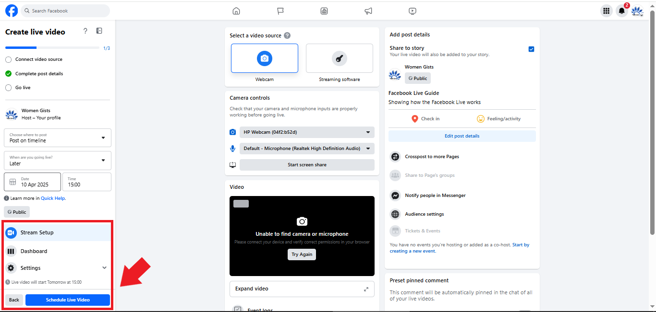This screenshot has width=656, height=312.
Task: Open the Video play icon in top bar
Action: [413, 11]
